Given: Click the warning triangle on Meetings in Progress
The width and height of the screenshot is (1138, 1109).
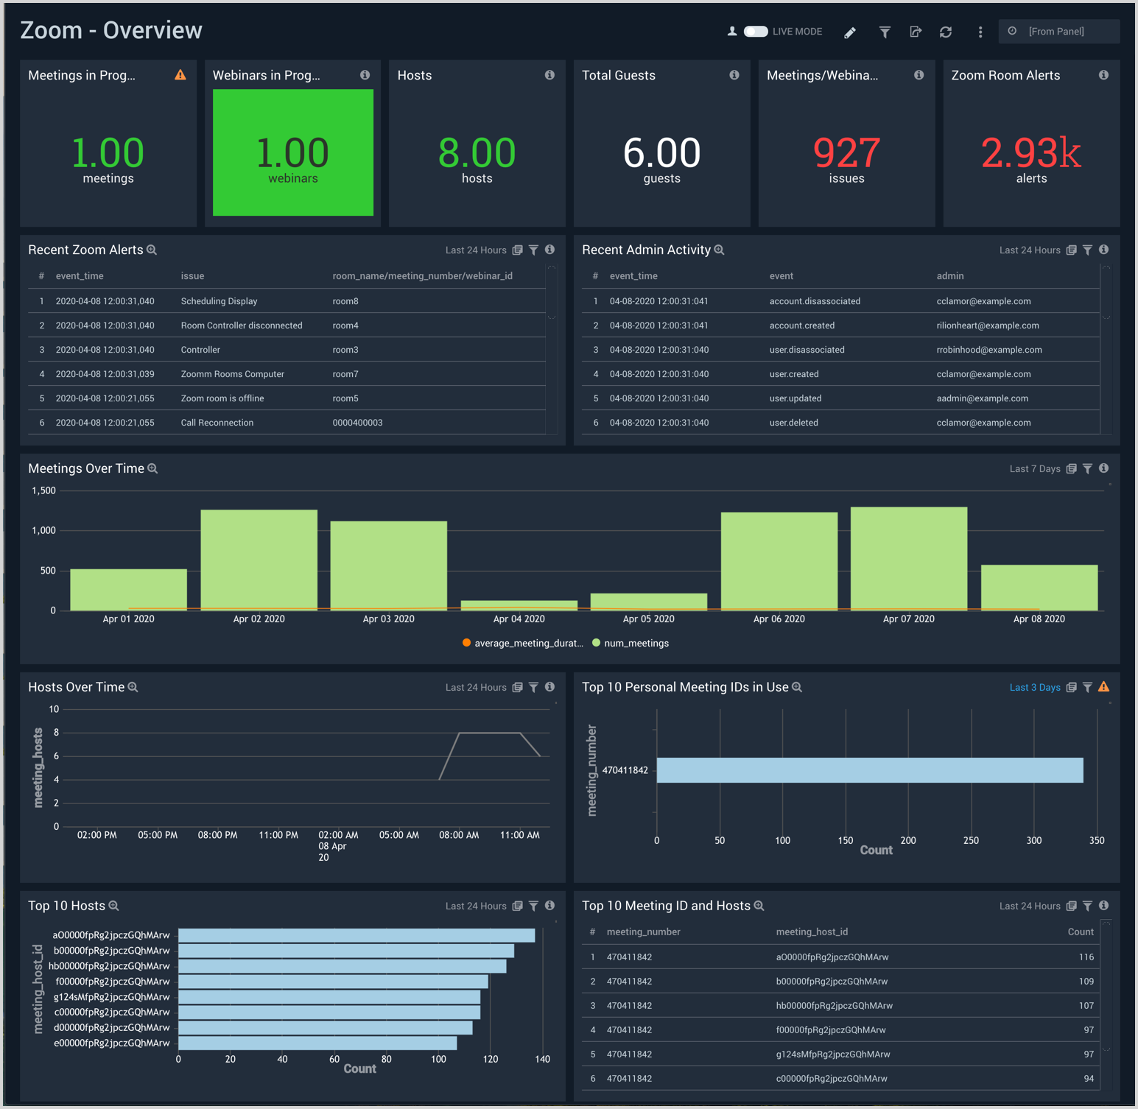Looking at the screenshot, I should click(x=180, y=74).
